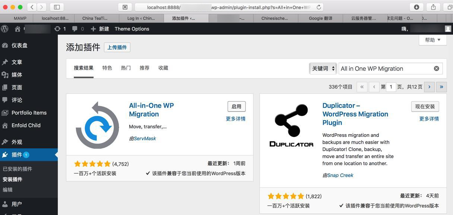
Task: Open the updates icon showing 1
Action: 60,29
